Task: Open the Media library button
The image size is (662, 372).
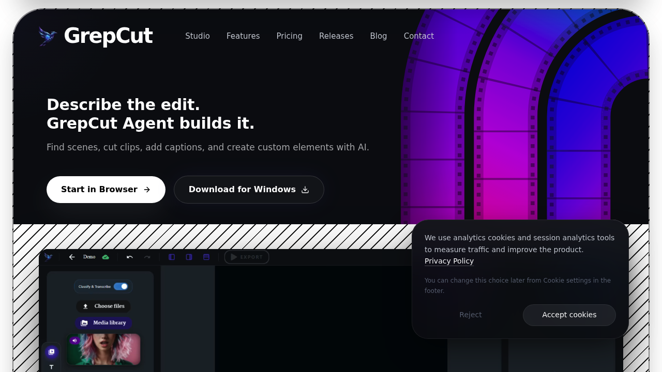Action: tap(103, 323)
